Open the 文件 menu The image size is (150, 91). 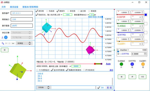point(4,7)
